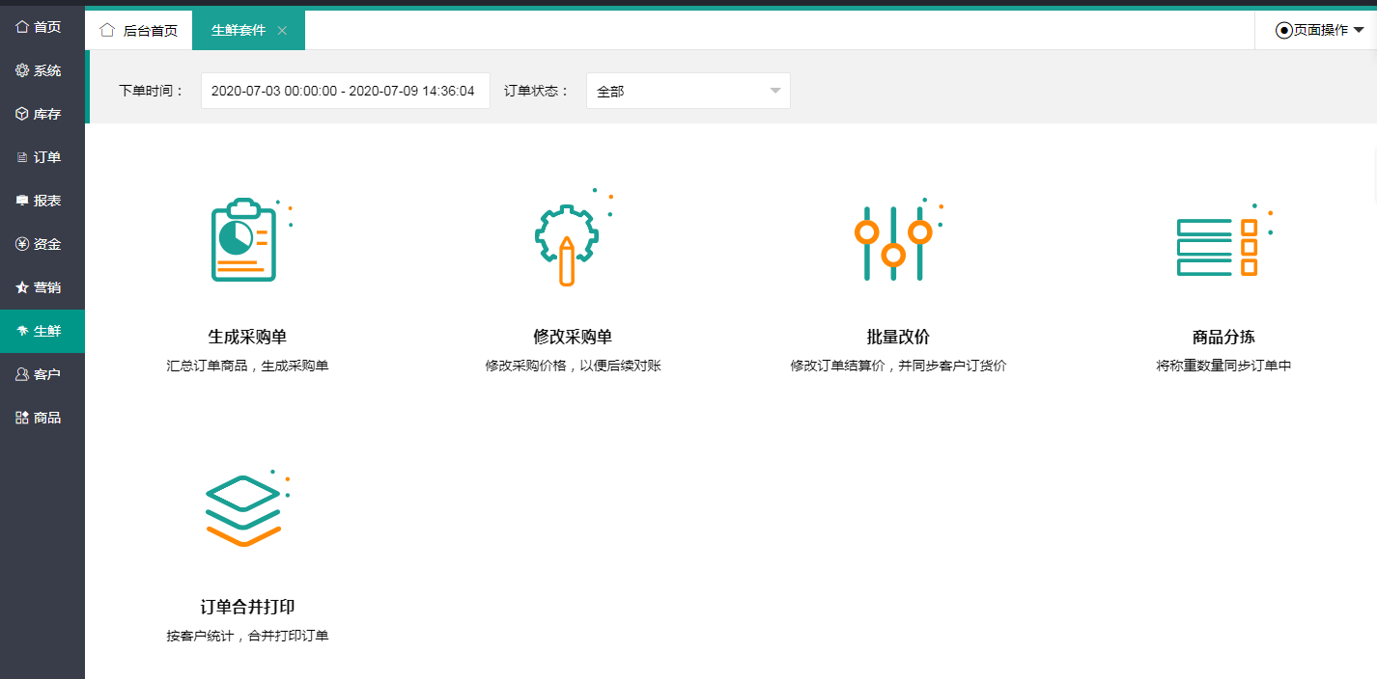Switch to the 后台首页 tab
This screenshot has width=1377, height=679.
(x=140, y=30)
